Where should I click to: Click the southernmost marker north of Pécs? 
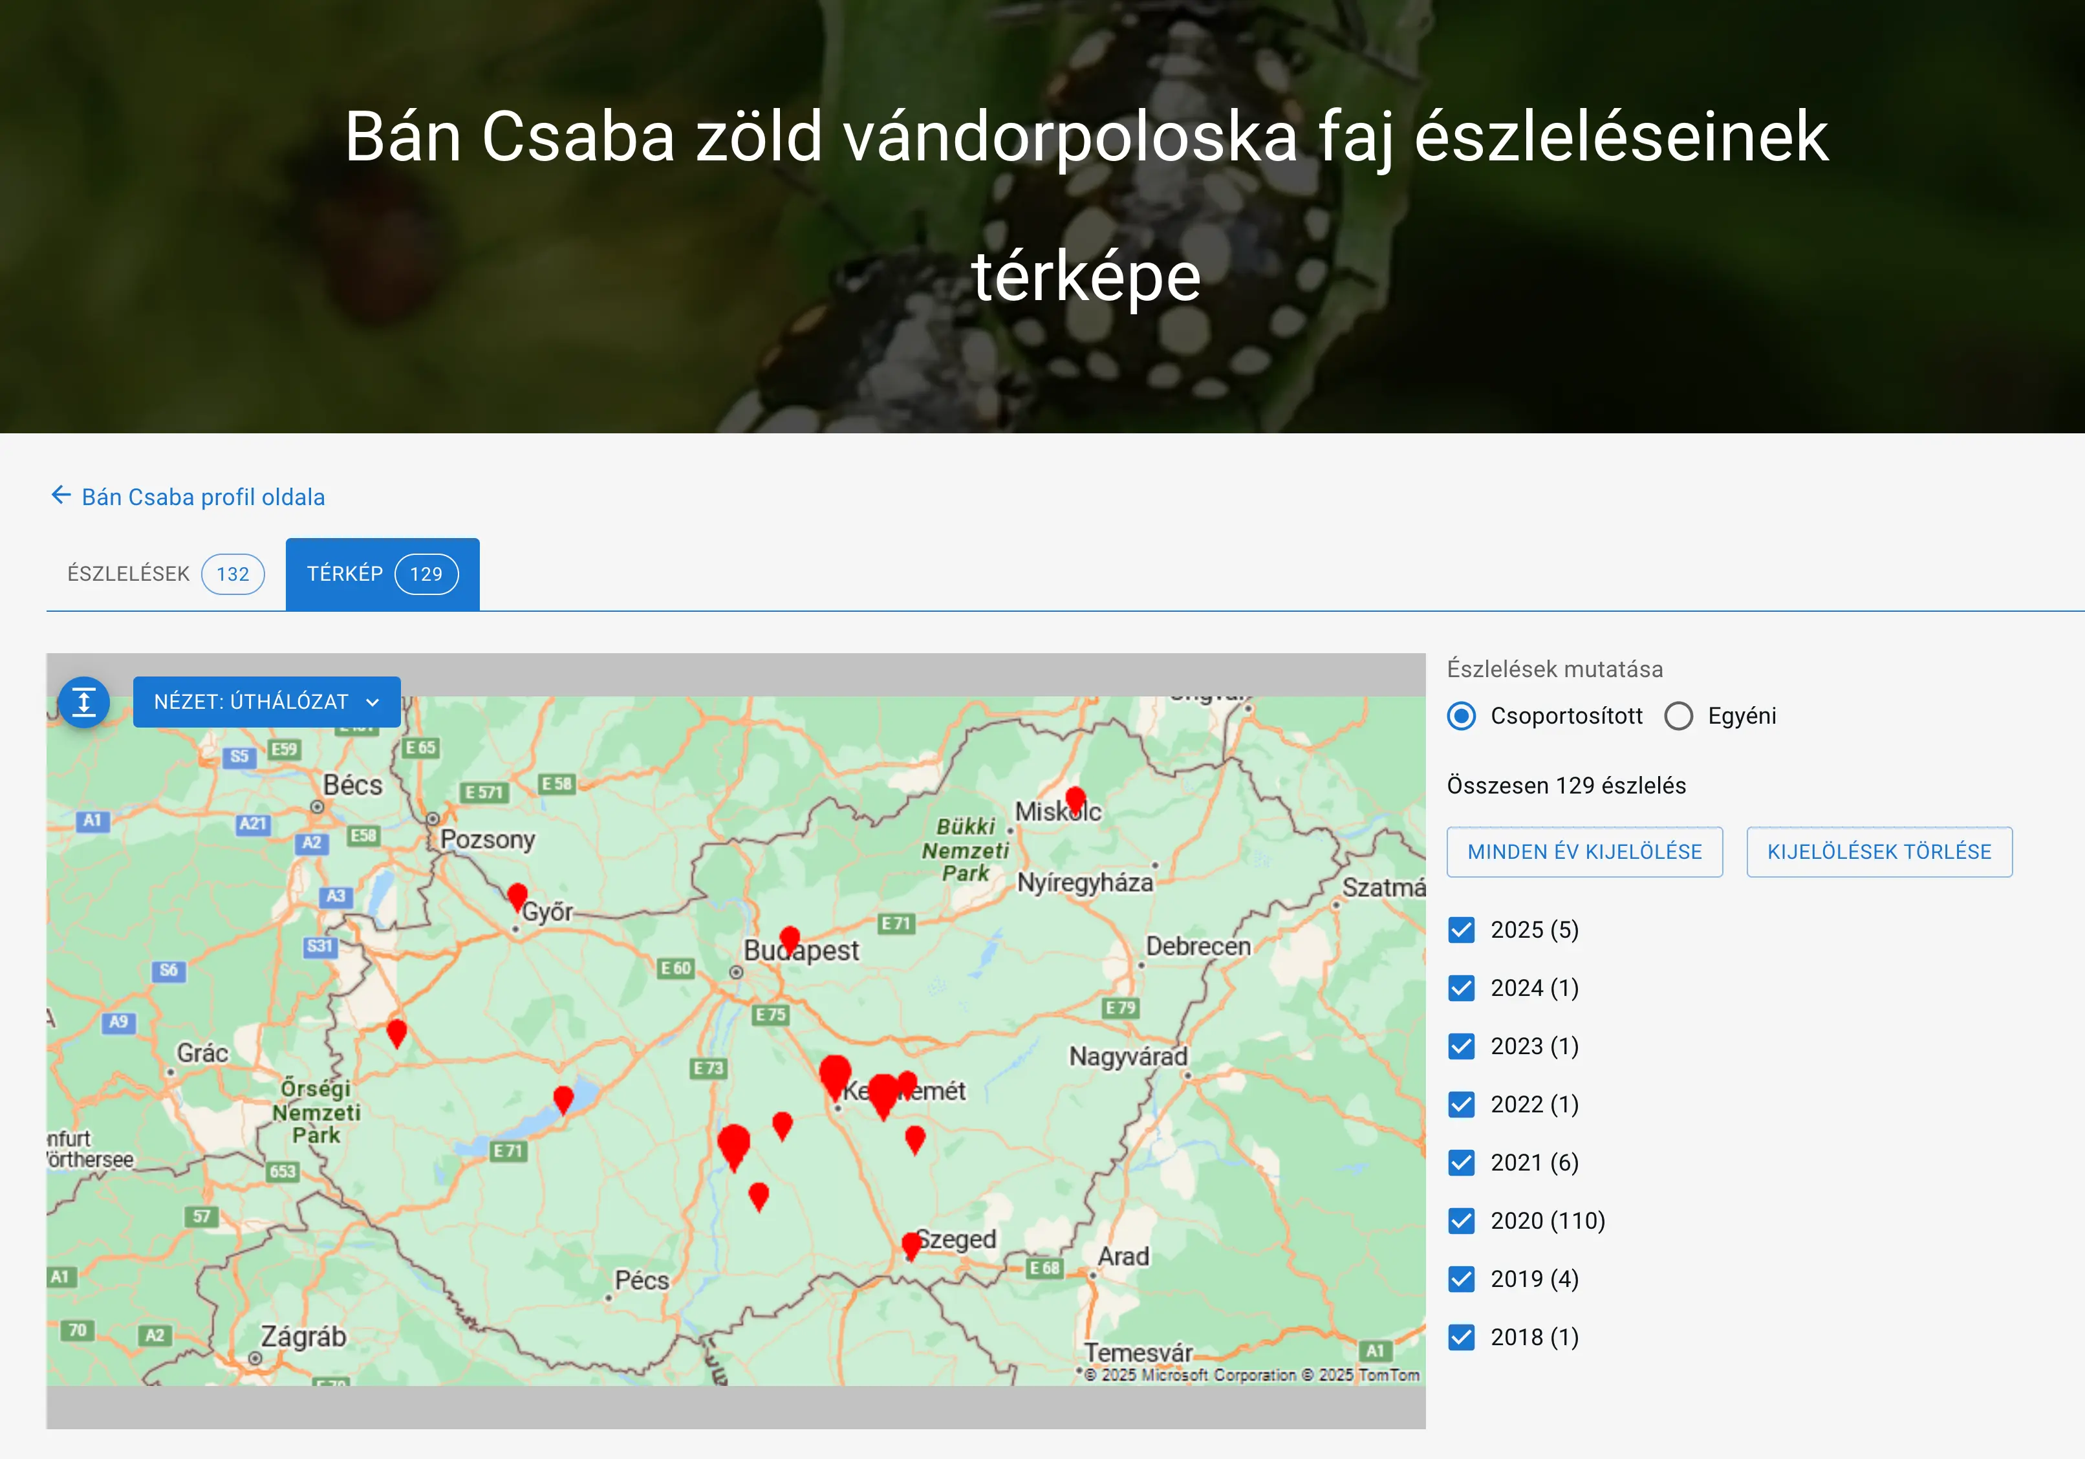point(759,1196)
